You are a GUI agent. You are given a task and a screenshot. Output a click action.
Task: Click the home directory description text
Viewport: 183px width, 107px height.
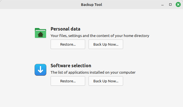point(100,36)
